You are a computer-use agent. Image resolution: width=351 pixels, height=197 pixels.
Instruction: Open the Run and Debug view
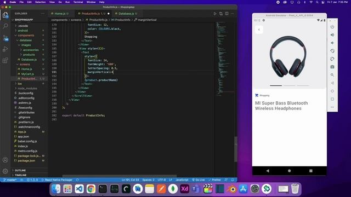5,49
